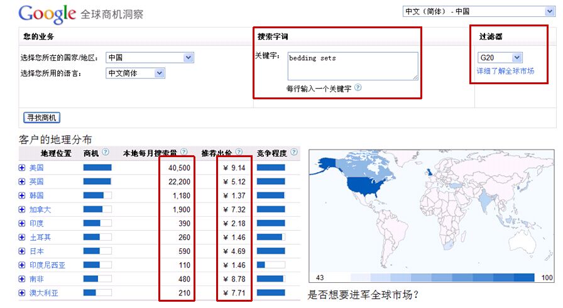Click India on the world map
This screenshot has height=308, width=563.
click(486, 201)
